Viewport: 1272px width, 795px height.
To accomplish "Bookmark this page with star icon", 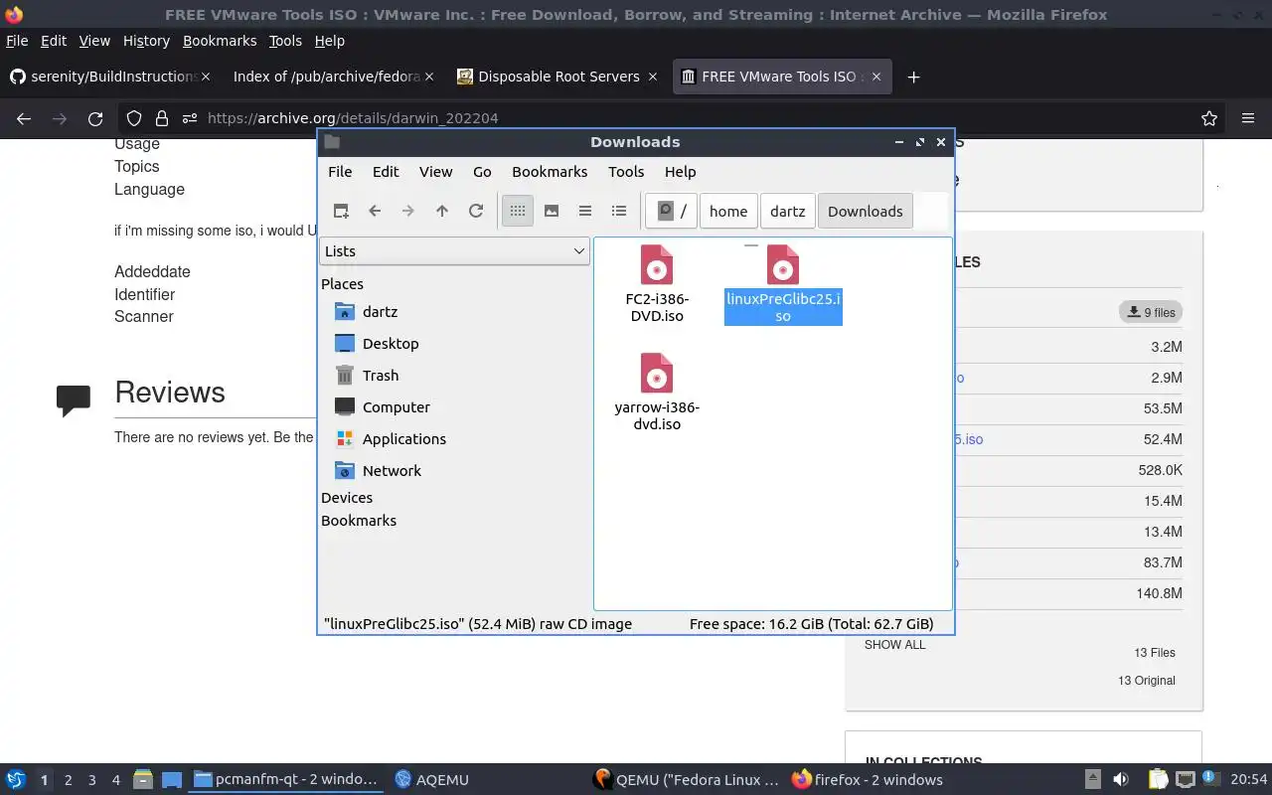I will tap(1209, 118).
